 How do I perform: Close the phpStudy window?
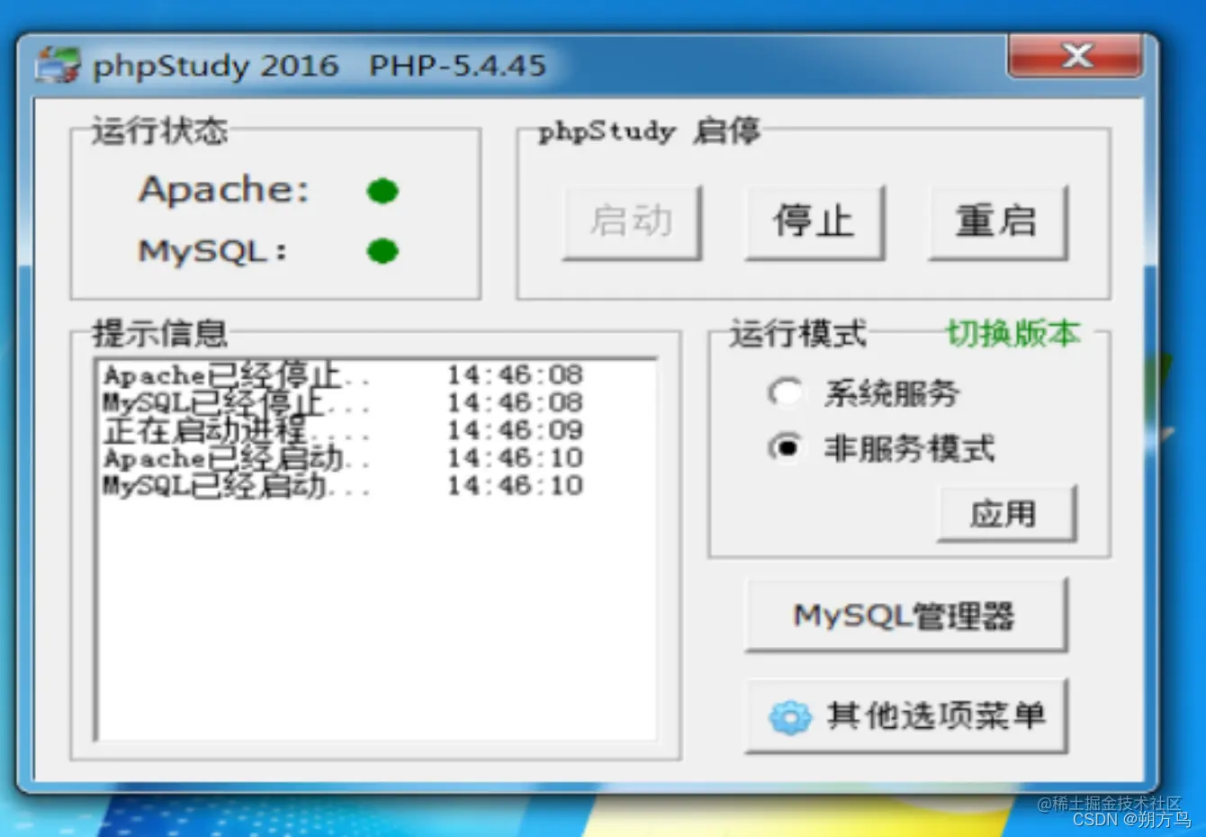coord(1075,57)
